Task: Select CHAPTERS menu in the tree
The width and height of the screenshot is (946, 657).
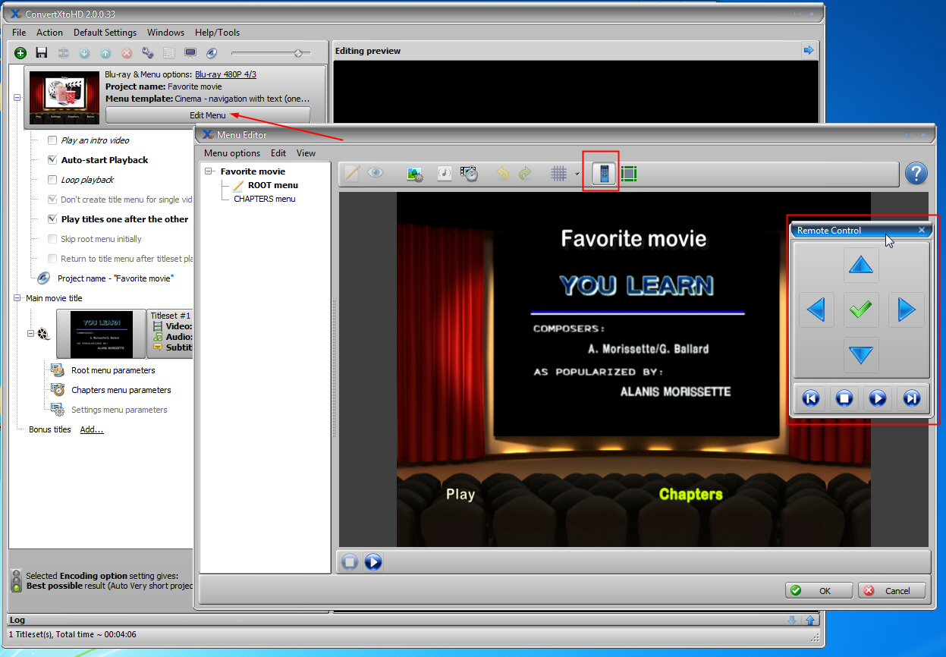Action: (x=265, y=199)
